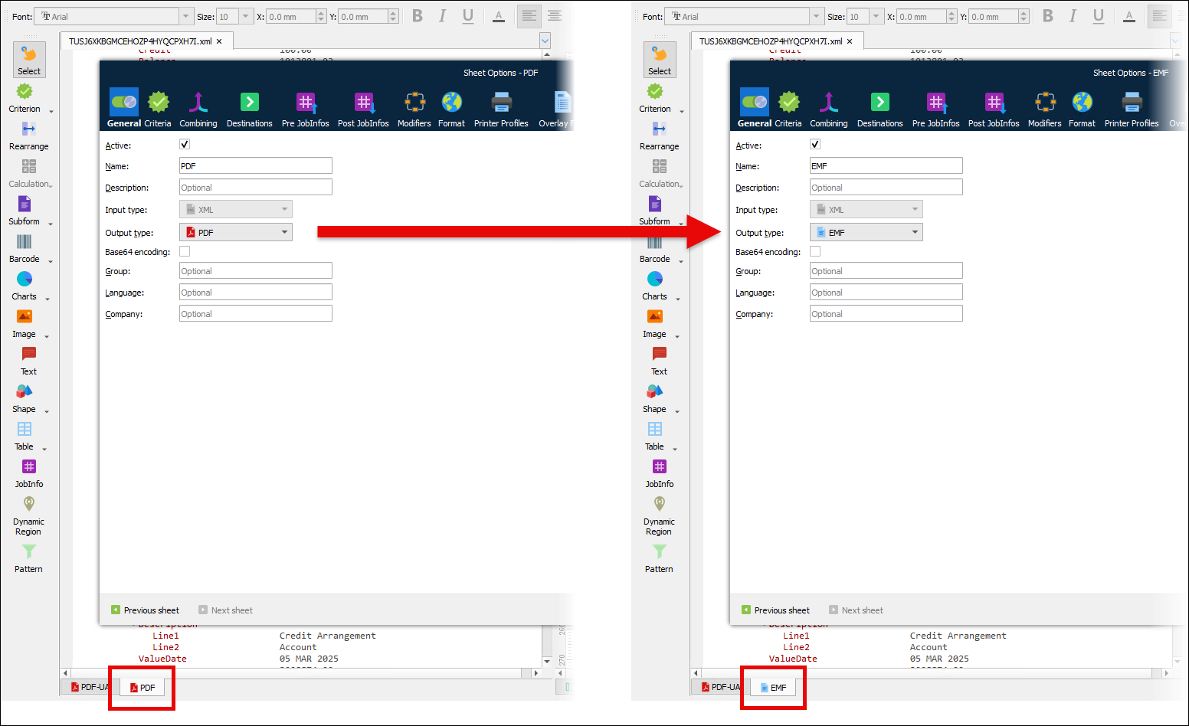
Task: Go to Next sheet in EMF options
Action: click(x=856, y=610)
